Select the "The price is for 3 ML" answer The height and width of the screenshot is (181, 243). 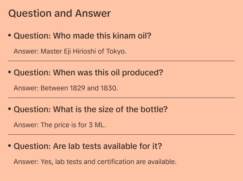pos(60,125)
